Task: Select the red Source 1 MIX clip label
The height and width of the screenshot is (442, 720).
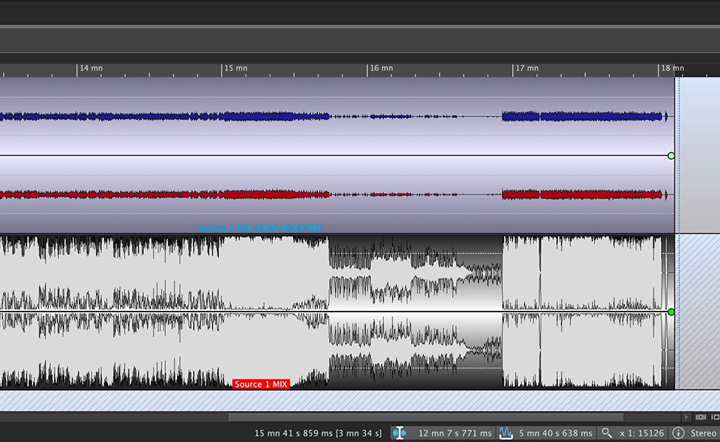Action: [261, 385]
